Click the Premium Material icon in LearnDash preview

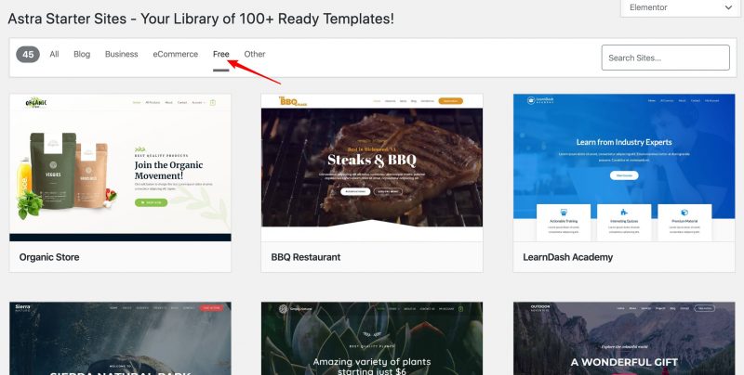tap(684, 212)
